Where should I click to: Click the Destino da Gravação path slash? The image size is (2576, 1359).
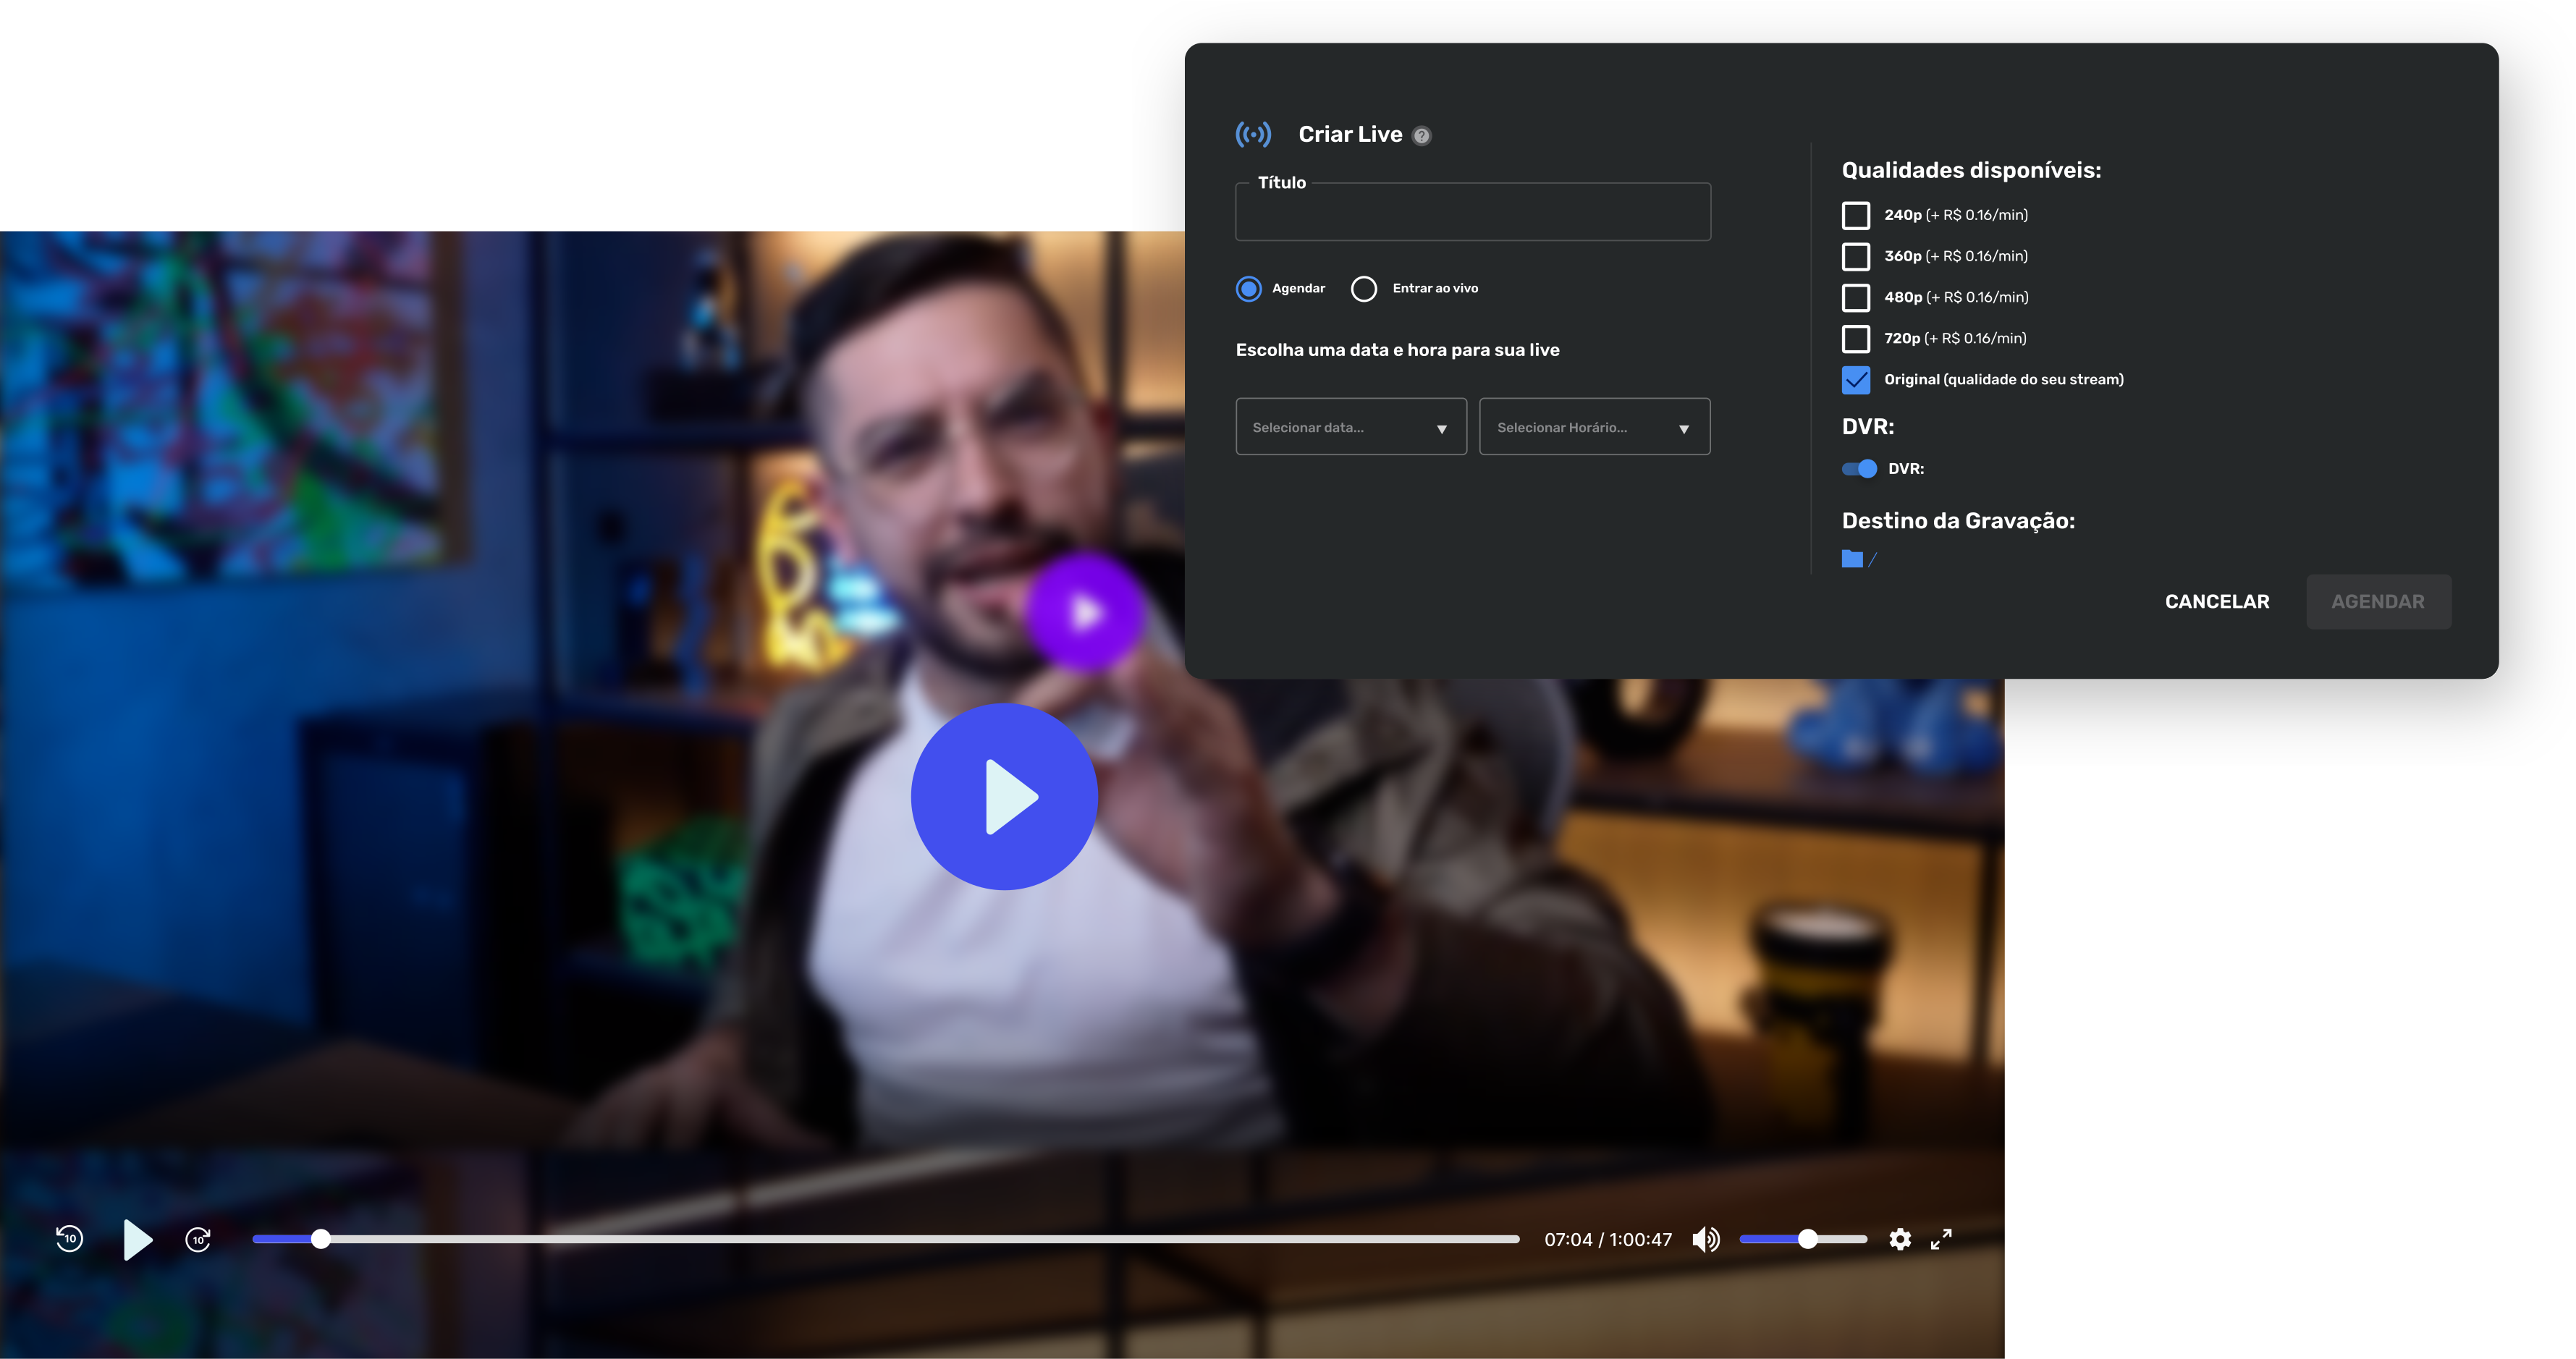coord(1872,560)
